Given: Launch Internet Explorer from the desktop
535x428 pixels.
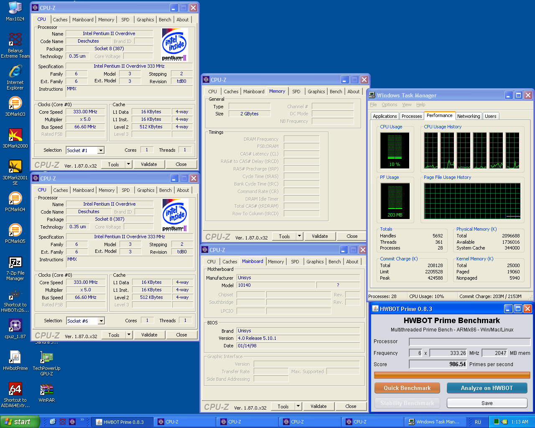Looking at the screenshot, I should coord(15,78).
